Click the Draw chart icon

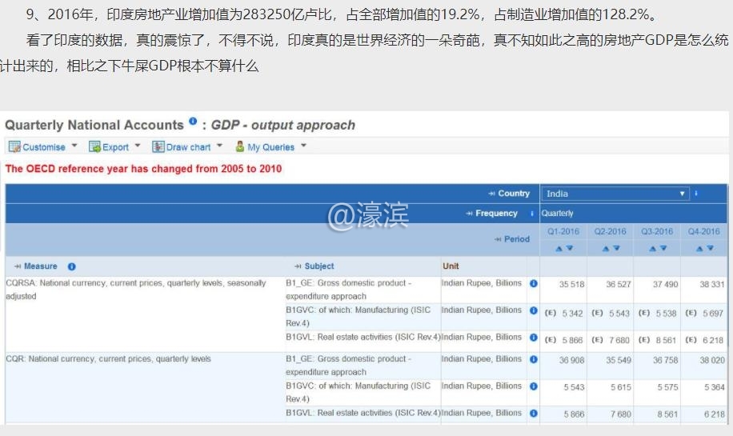coord(158,146)
